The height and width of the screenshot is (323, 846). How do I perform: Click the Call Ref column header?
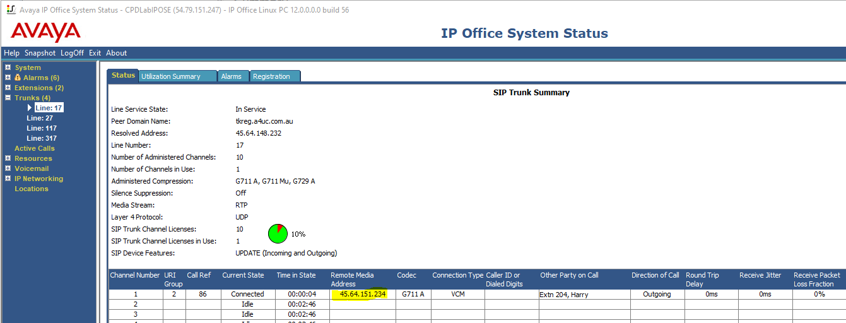point(203,279)
